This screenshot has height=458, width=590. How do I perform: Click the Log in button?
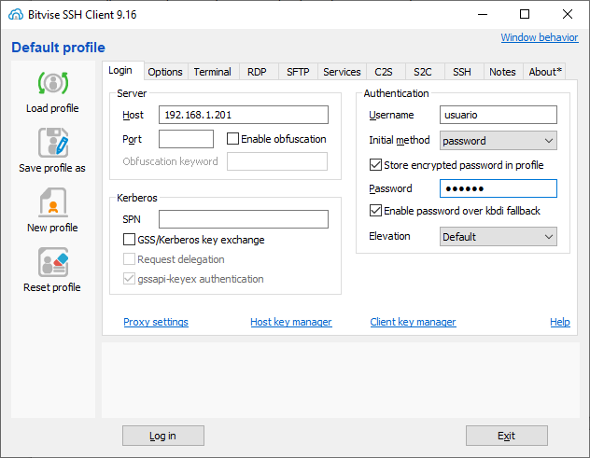(163, 436)
